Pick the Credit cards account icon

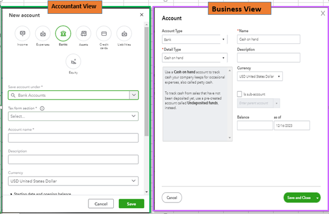[104, 34]
